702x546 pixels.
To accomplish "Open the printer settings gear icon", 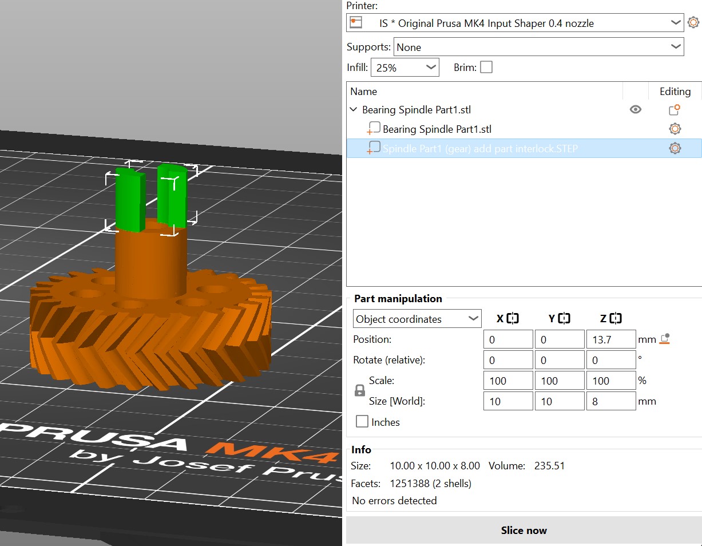I will [693, 22].
